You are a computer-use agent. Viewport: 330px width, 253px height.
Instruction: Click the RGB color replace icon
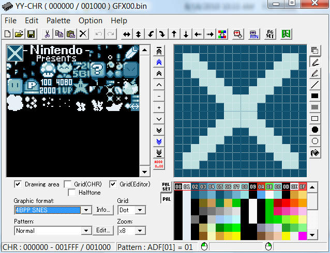(222, 34)
